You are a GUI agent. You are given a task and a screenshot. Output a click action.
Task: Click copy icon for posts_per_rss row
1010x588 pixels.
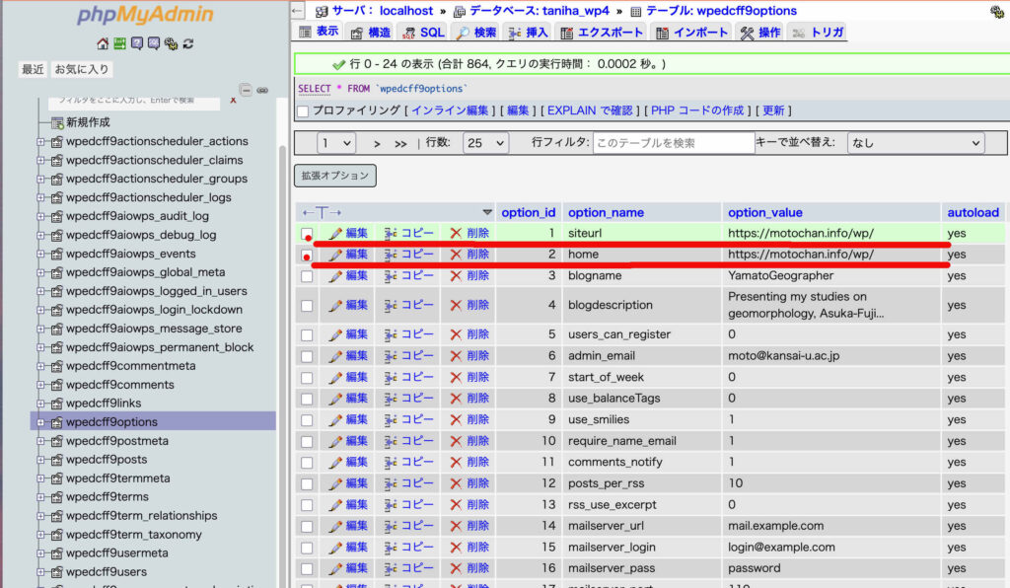tap(391, 483)
